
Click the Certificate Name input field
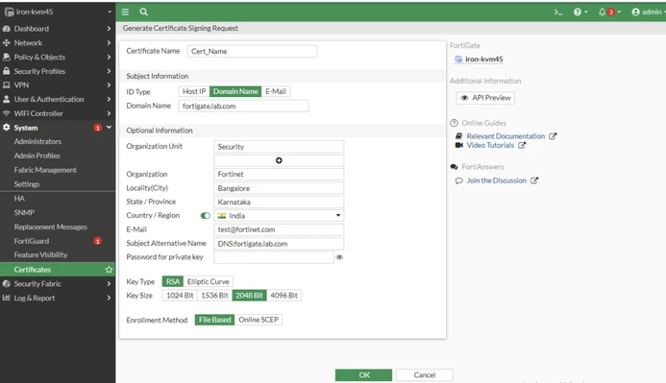(252, 51)
